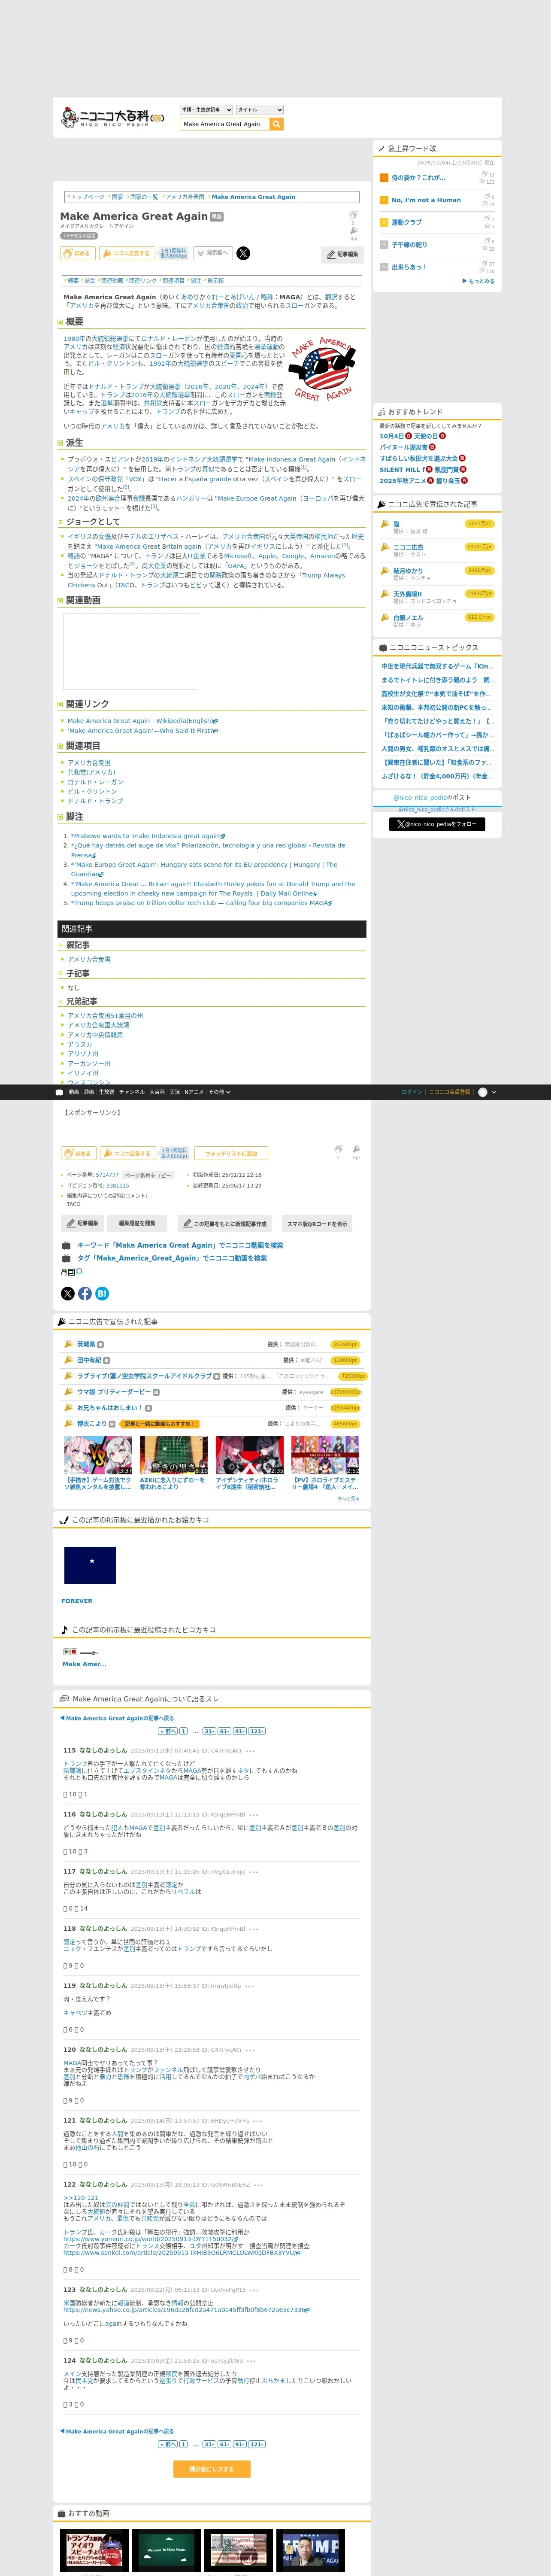Open the ニコニ広告 entry in the sidebar
The image size is (551, 2576).
tap(408, 547)
